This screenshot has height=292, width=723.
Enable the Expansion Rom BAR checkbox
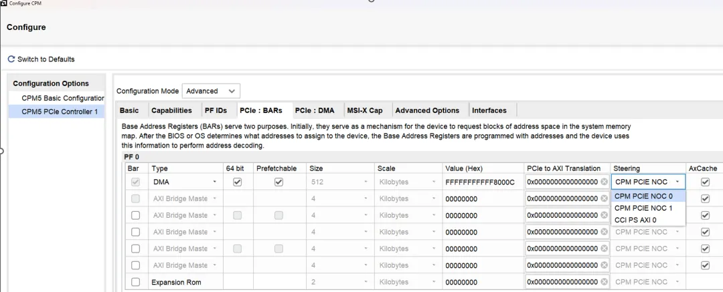tap(136, 282)
